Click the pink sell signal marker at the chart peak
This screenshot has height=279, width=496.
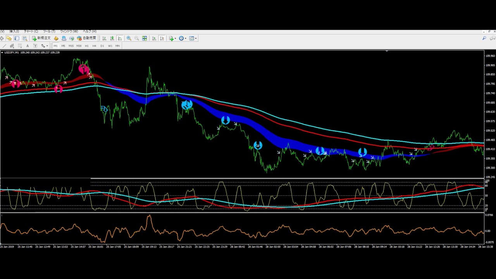pyautogui.click(x=83, y=69)
